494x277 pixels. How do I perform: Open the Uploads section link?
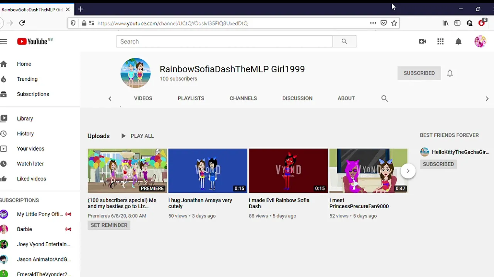98,136
